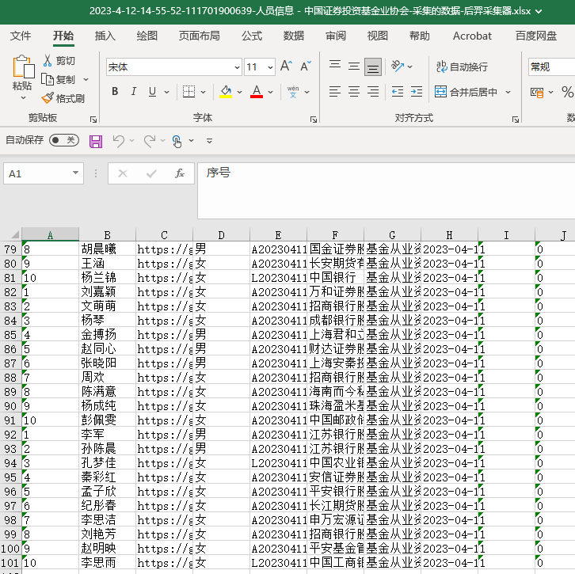Cancel formula entry X icon
The width and height of the screenshot is (575, 574).
[123, 173]
